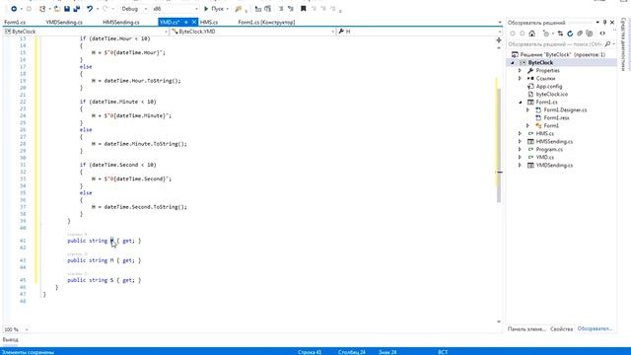Select YMD.cs in Solution Explorer
The width and height of the screenshot is (631, 355).
click(545, 157)
